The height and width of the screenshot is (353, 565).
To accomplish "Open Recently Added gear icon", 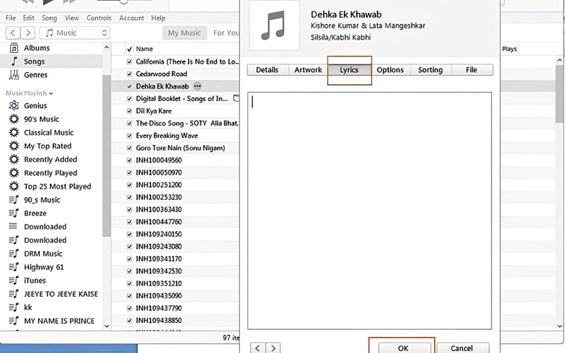I will 14,159.
